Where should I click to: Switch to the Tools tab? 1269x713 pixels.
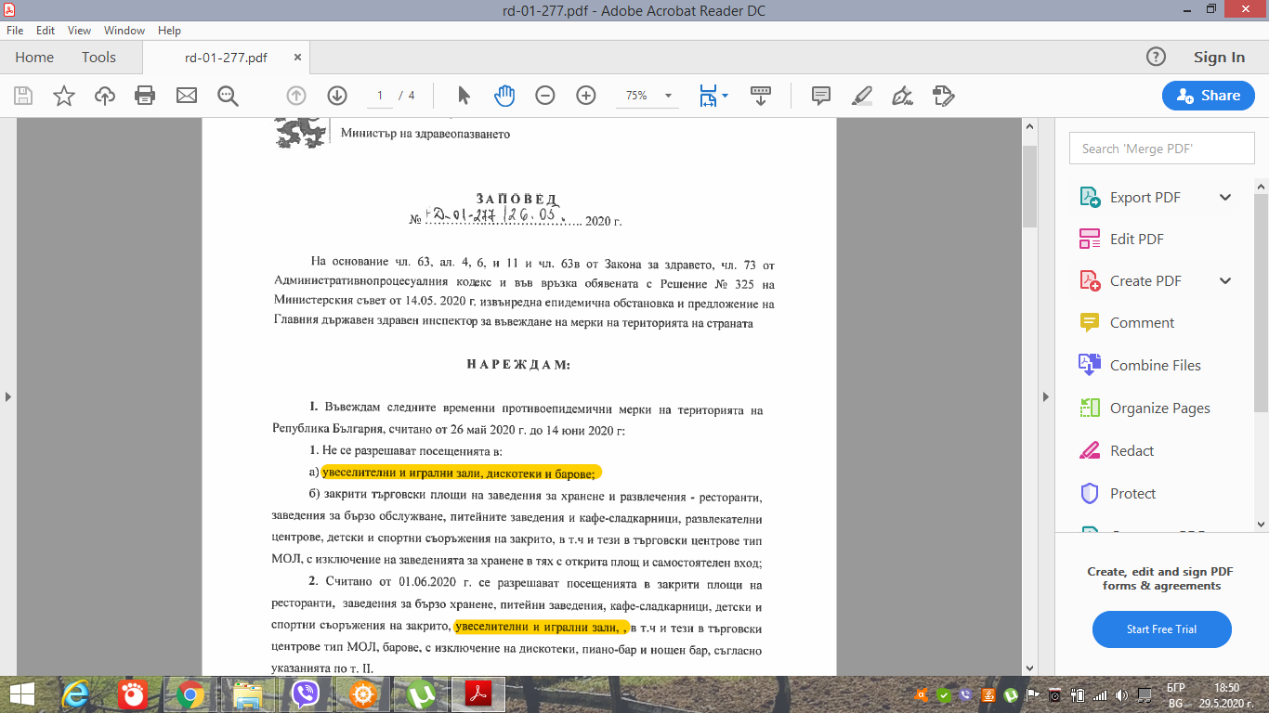[98, 58]
